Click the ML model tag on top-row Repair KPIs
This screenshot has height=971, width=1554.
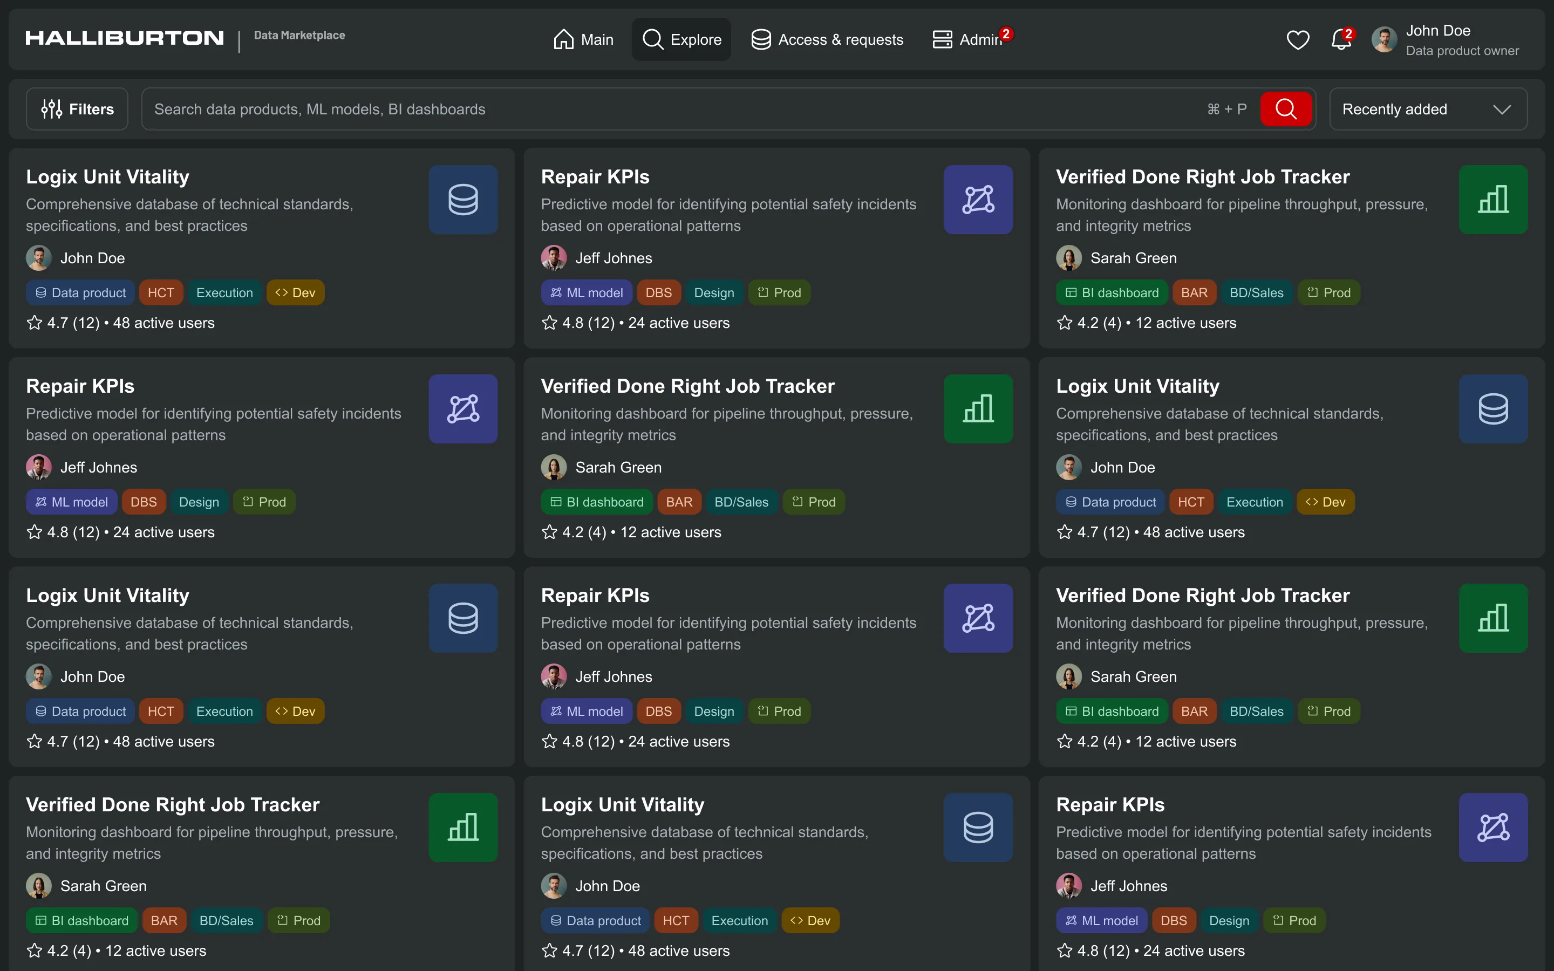(587, 293)
